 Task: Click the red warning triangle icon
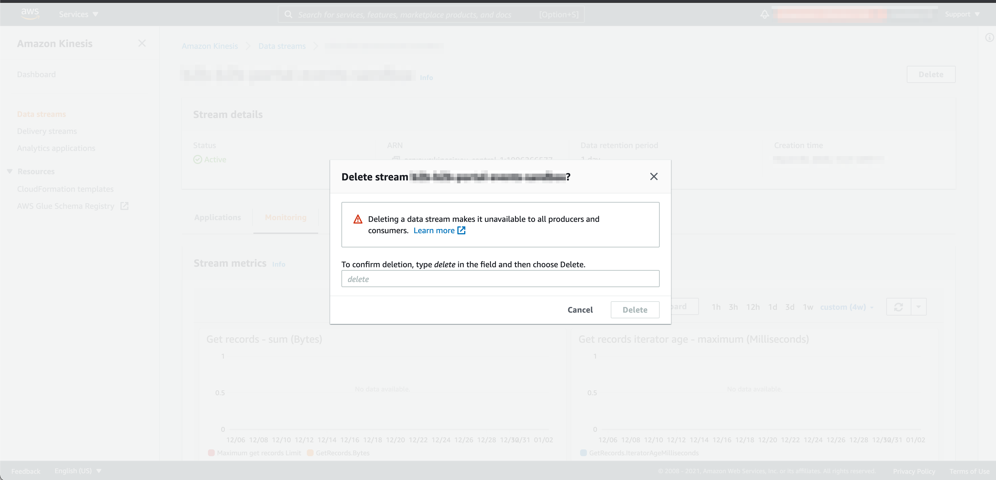(358, 219)
